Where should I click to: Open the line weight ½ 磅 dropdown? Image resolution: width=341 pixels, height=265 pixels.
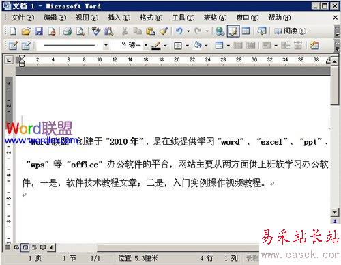coord(146,45)
